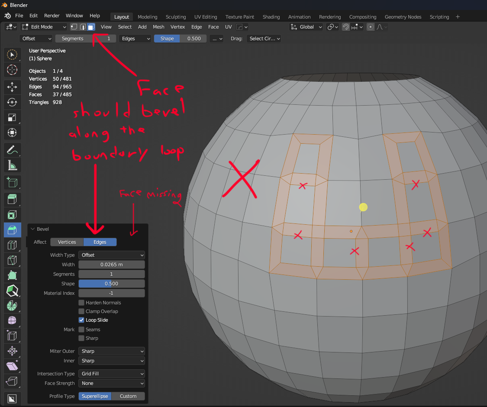Image resolution: width=487 pixels, height=407 pixels.
Task: Add a new workspace tab
Action: [458, 17]
